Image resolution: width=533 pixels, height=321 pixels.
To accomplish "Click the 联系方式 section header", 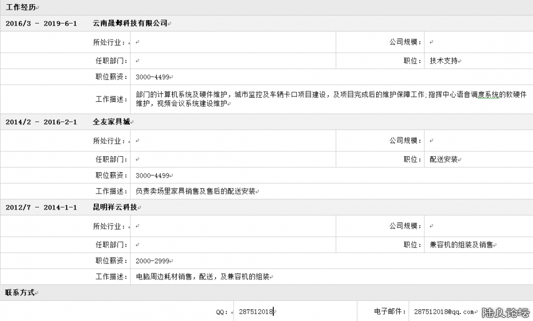I will 20,293.
